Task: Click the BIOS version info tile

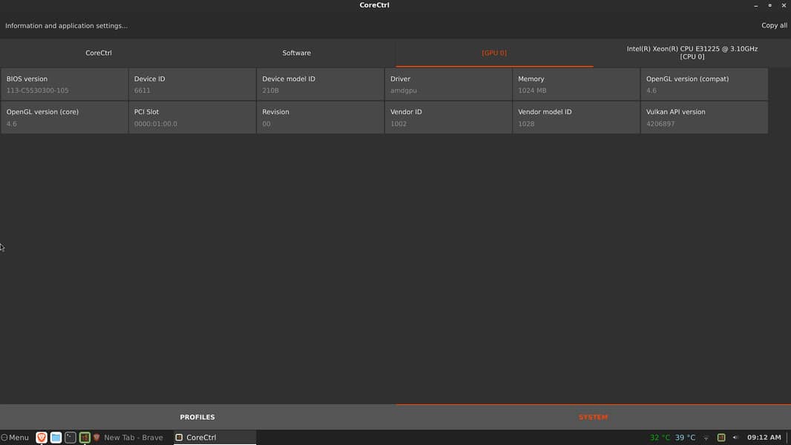Action: pos(65,85)
